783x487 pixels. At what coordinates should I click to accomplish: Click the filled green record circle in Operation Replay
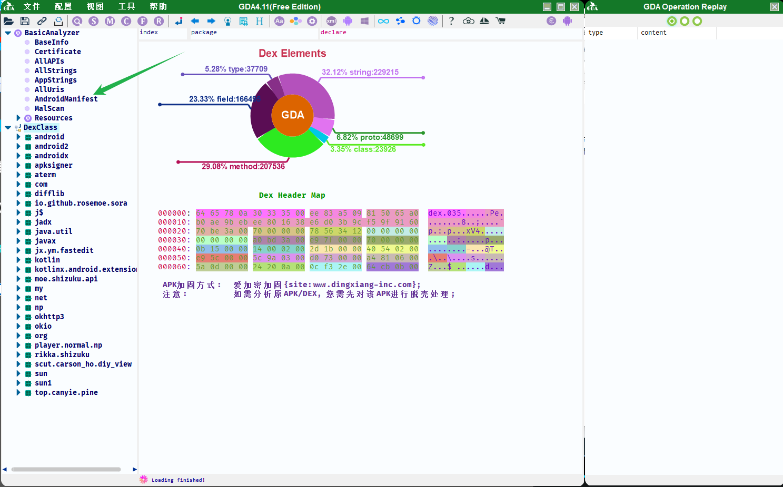click(x=672, y=21)
